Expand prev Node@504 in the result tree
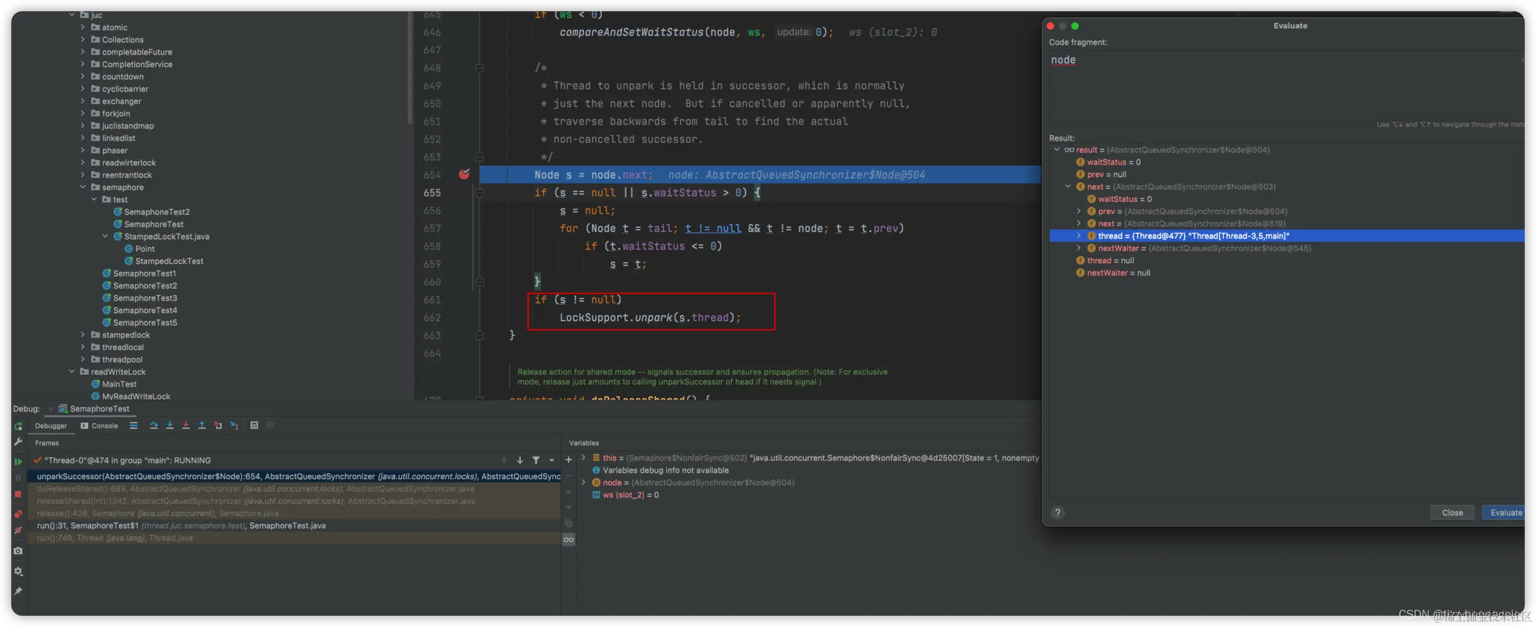Image resolution: width=1536 pixels, height=627 pixels. click(1079, 211)
